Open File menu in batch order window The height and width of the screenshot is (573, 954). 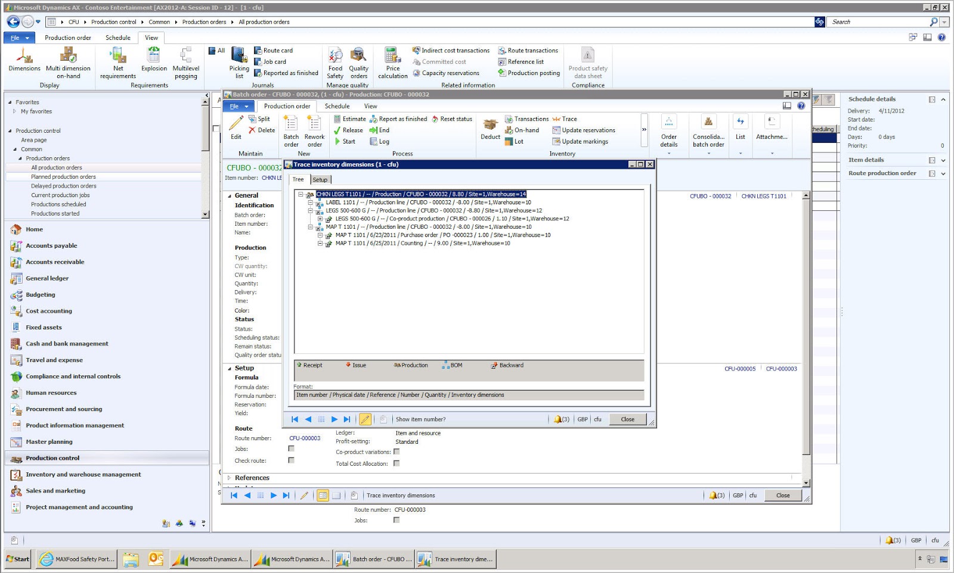pos(239,106)
